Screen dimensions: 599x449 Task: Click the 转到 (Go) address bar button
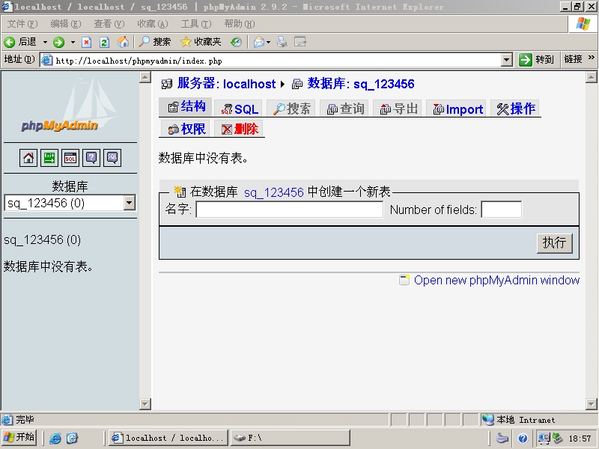[x=536, y=60]
